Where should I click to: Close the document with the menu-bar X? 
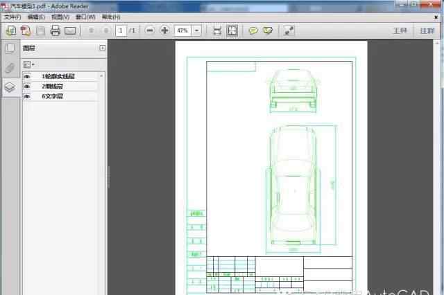436,17
